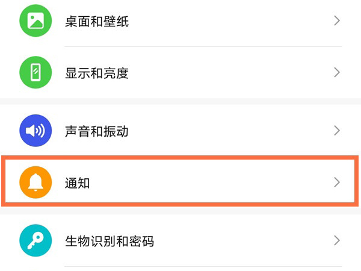Viewport: 361px width, 271px height.
Task: Tap the chevron arrow beside 通知
Action: pyautogui.click(x=337, y=182)
